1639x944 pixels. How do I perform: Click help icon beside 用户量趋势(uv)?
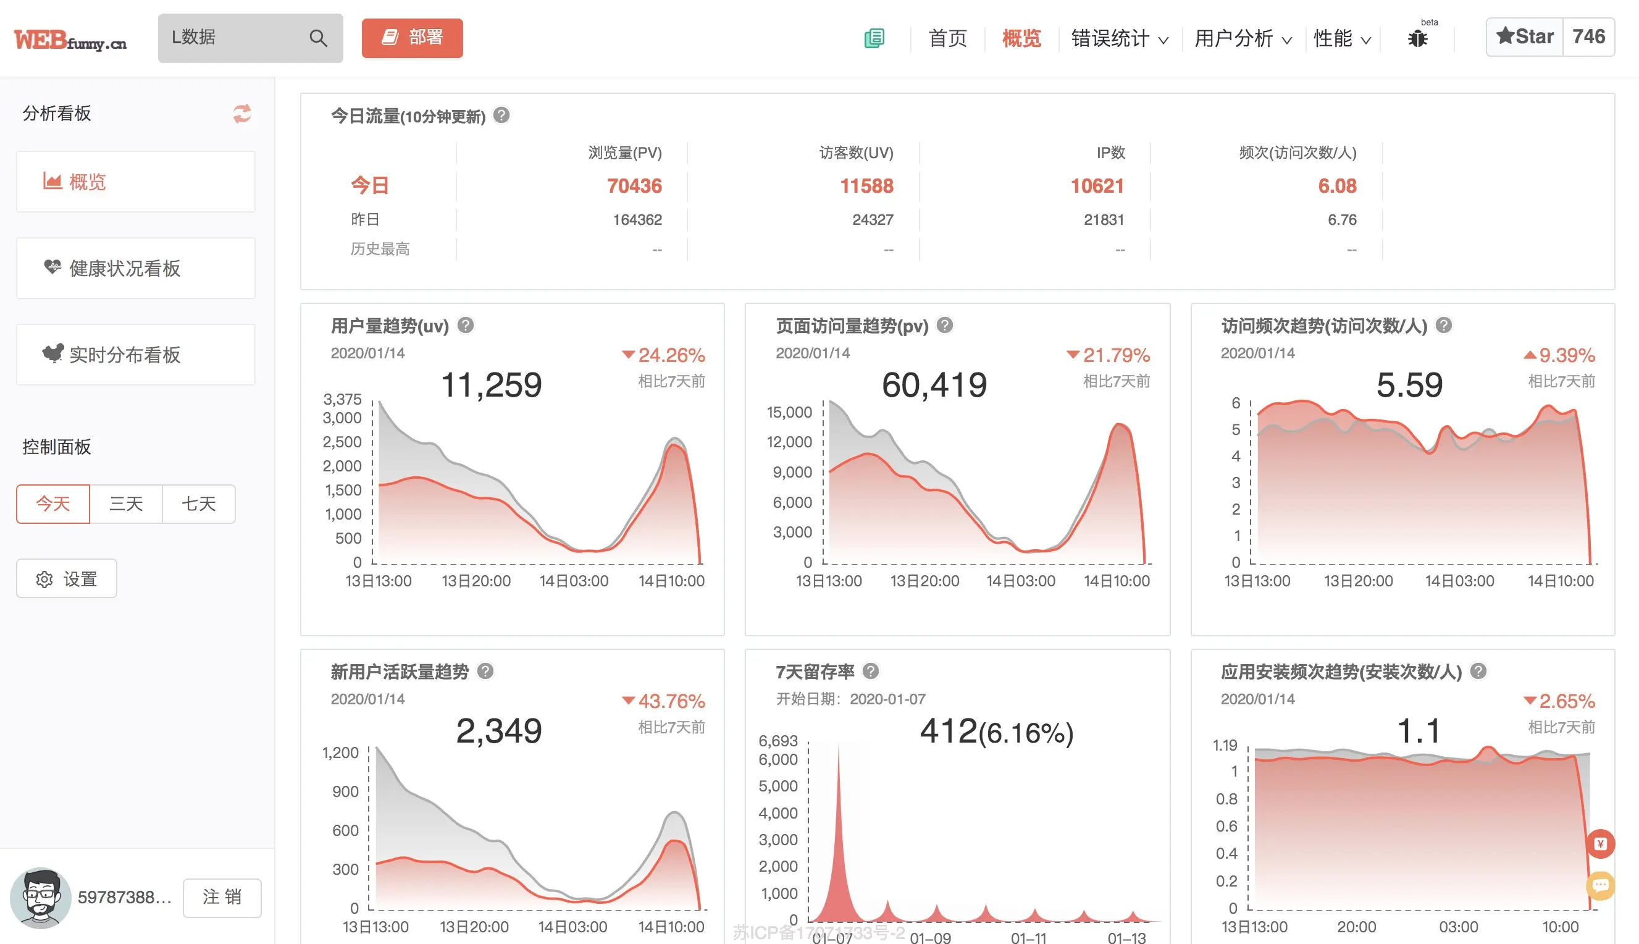(x=465, y=325)
